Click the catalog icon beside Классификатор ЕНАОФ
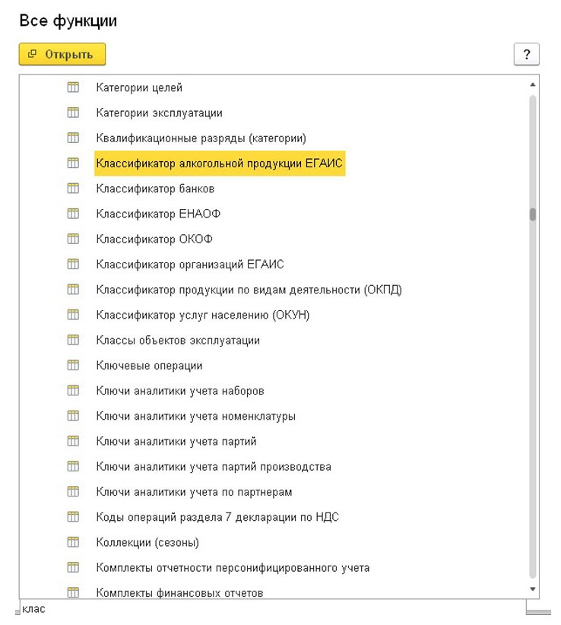Image resolution: width=561 pixels, height=625 pixels. point(73,214)
